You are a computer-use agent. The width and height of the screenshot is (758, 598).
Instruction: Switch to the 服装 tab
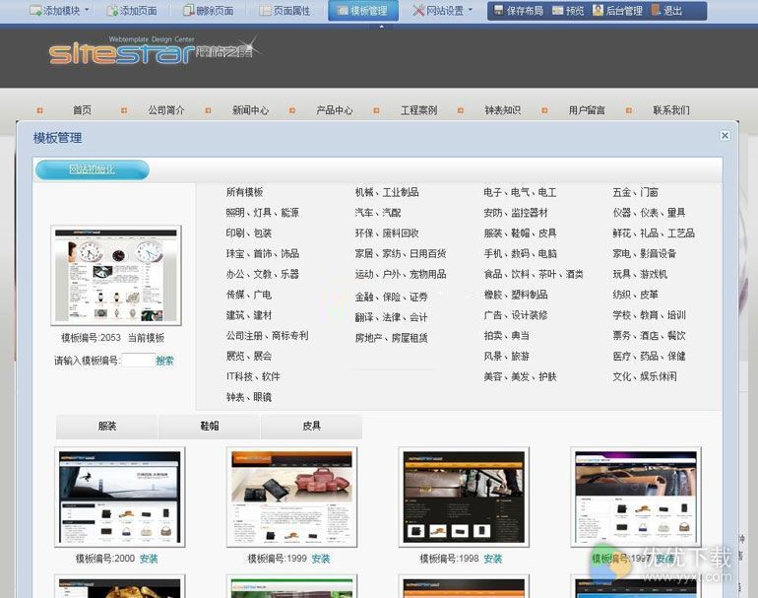(107, 427)
